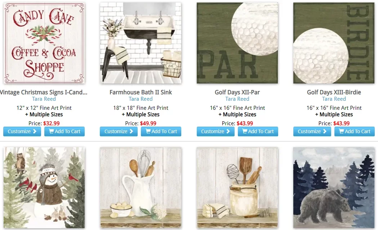This screenshot has width=378, height=230.
Task: Open the white pitcher with utensils artwork
Action: click(x=141, y=188)
